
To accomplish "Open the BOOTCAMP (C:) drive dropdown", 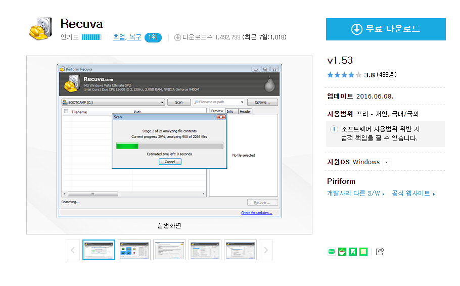I will point(113,102).
